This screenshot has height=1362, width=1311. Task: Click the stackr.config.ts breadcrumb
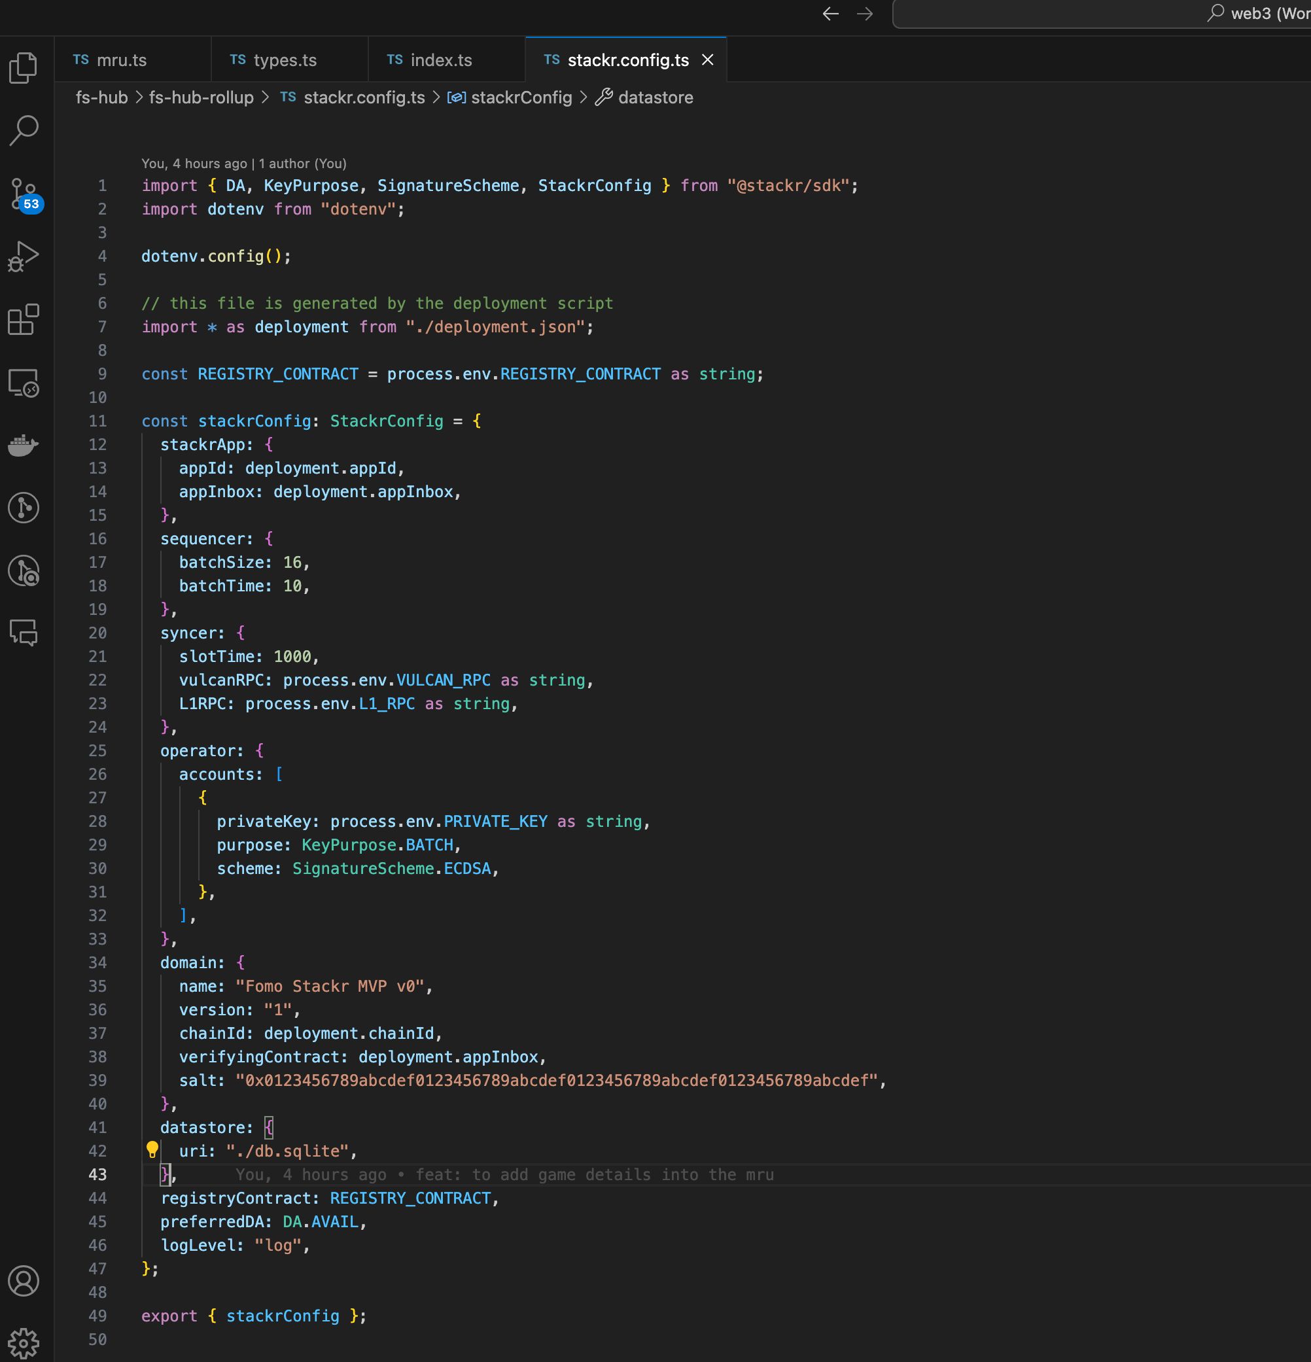[354, 97]
